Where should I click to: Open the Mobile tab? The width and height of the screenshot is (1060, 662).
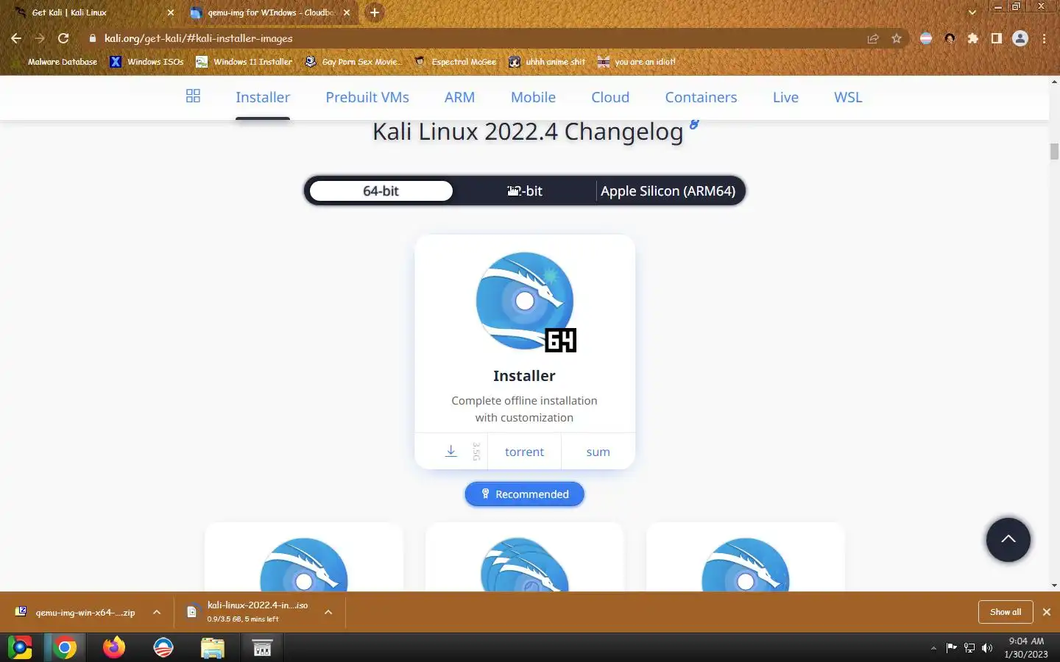(533, 97)
